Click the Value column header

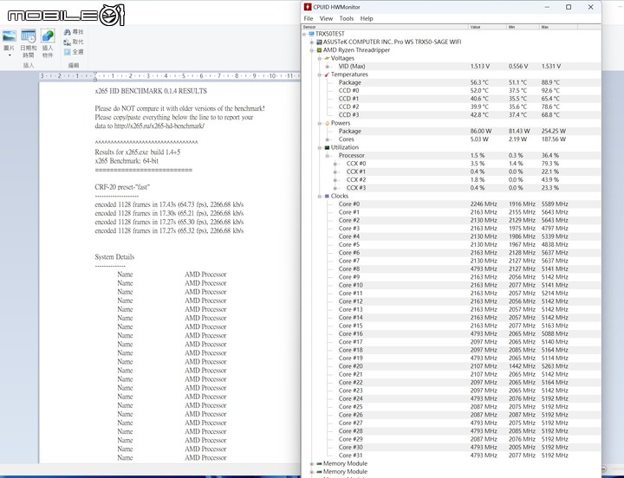click(487, 27)
